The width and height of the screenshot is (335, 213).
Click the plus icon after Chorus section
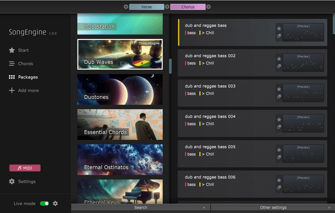[x=208, y=7]
